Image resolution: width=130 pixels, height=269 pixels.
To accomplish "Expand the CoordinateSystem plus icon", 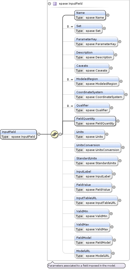I will coord(126,94).
